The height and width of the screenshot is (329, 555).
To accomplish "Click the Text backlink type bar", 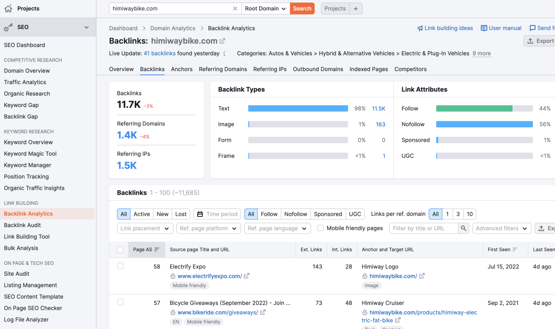I will (298, 109).
